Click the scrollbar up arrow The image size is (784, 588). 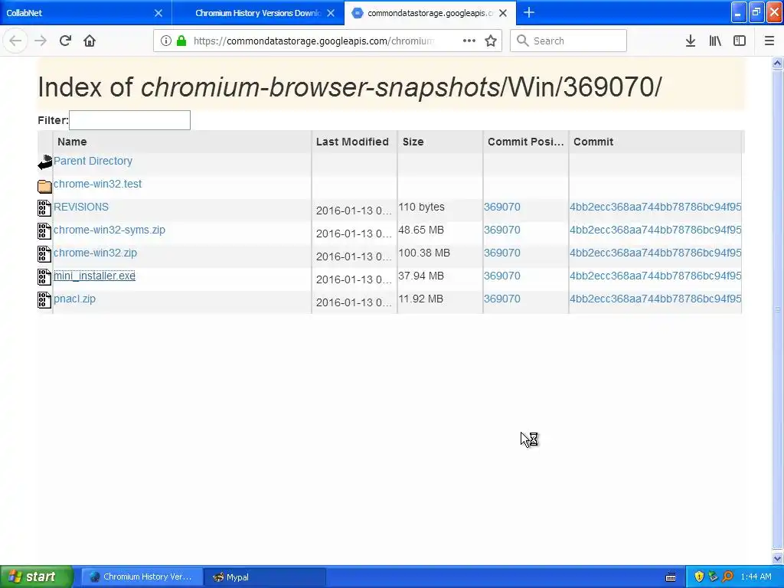[x=777, y=63]
